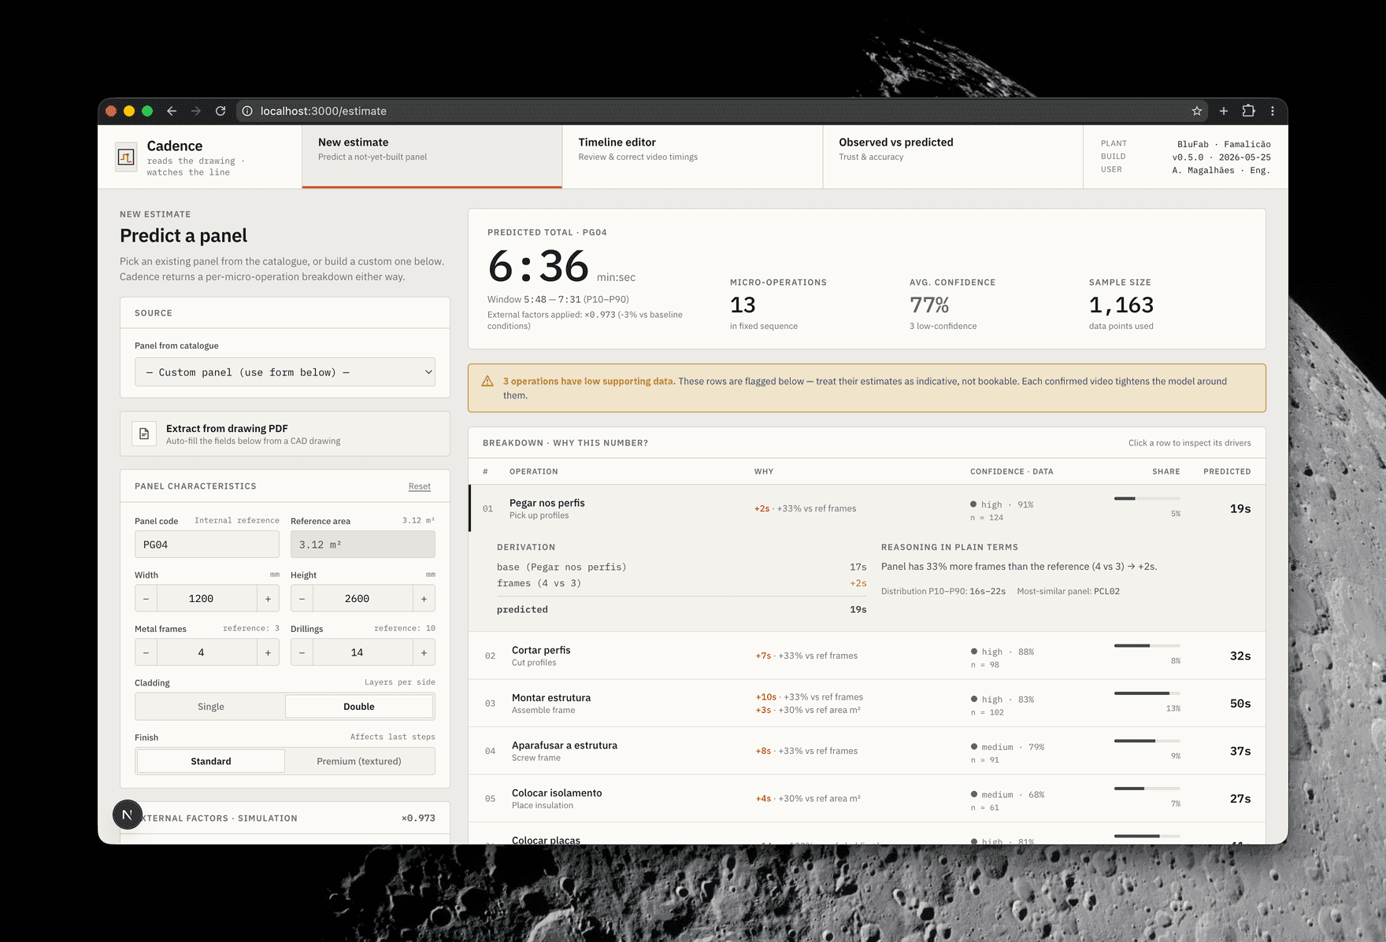Click the share bar for Colocar isolamento
Screen dimensions: 1386x942
[1147, 788]
